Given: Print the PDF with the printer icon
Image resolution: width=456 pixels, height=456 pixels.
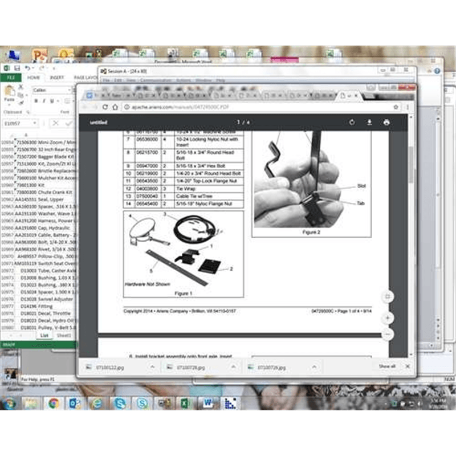Looking at the screenshot, I should pyautogui.click(x=386, y=123).
